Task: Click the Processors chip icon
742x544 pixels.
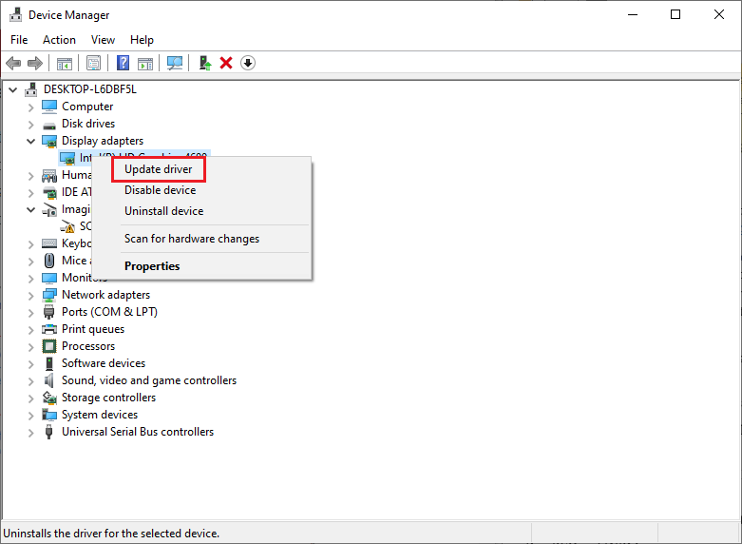Action: point(49,346)
